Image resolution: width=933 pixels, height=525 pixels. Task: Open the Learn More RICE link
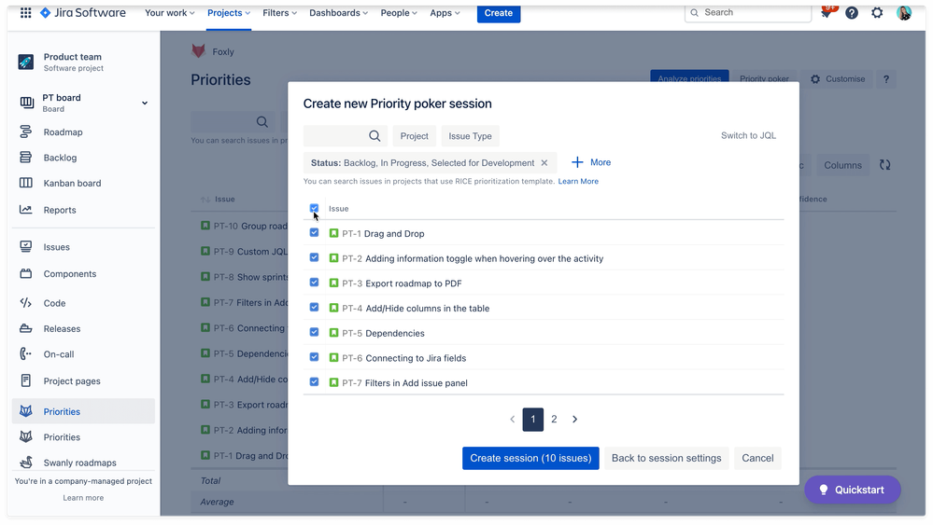click(578, 181)
